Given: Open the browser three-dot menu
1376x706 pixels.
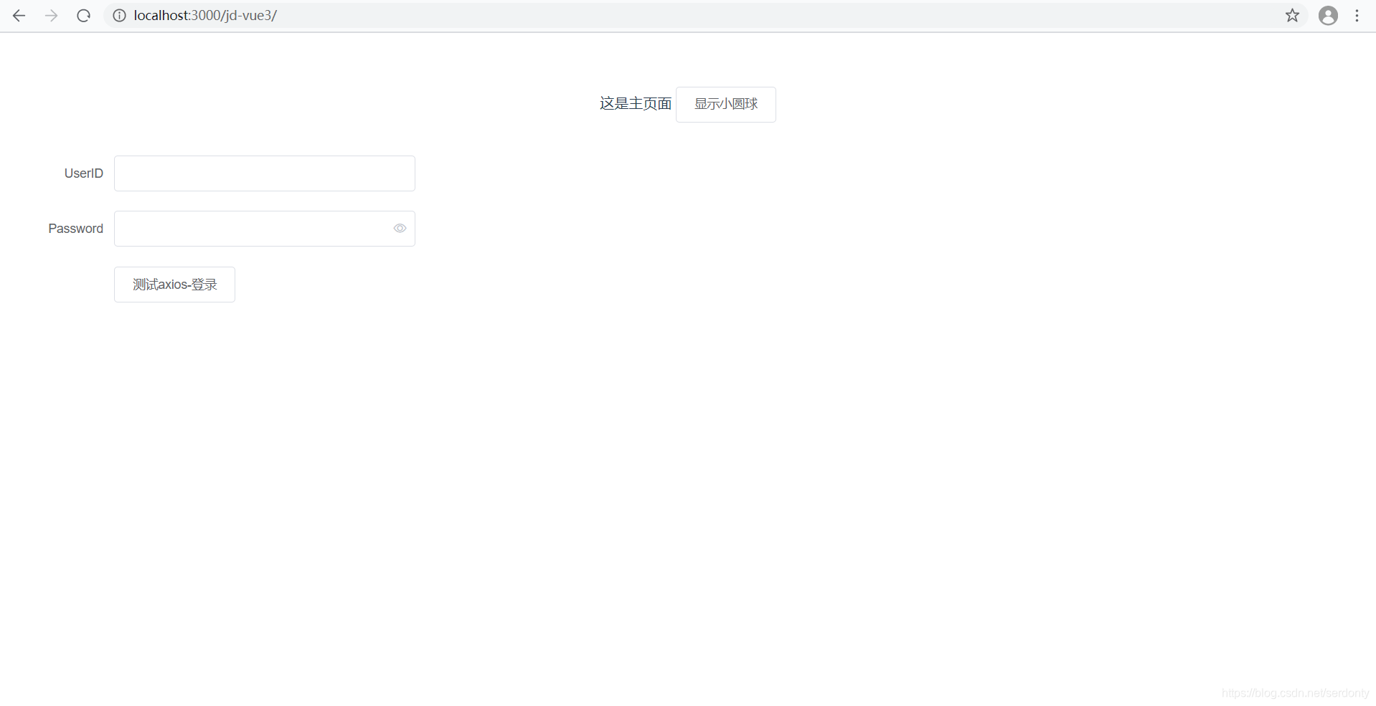Looking at the screenshot, I should coord(1357,16).
